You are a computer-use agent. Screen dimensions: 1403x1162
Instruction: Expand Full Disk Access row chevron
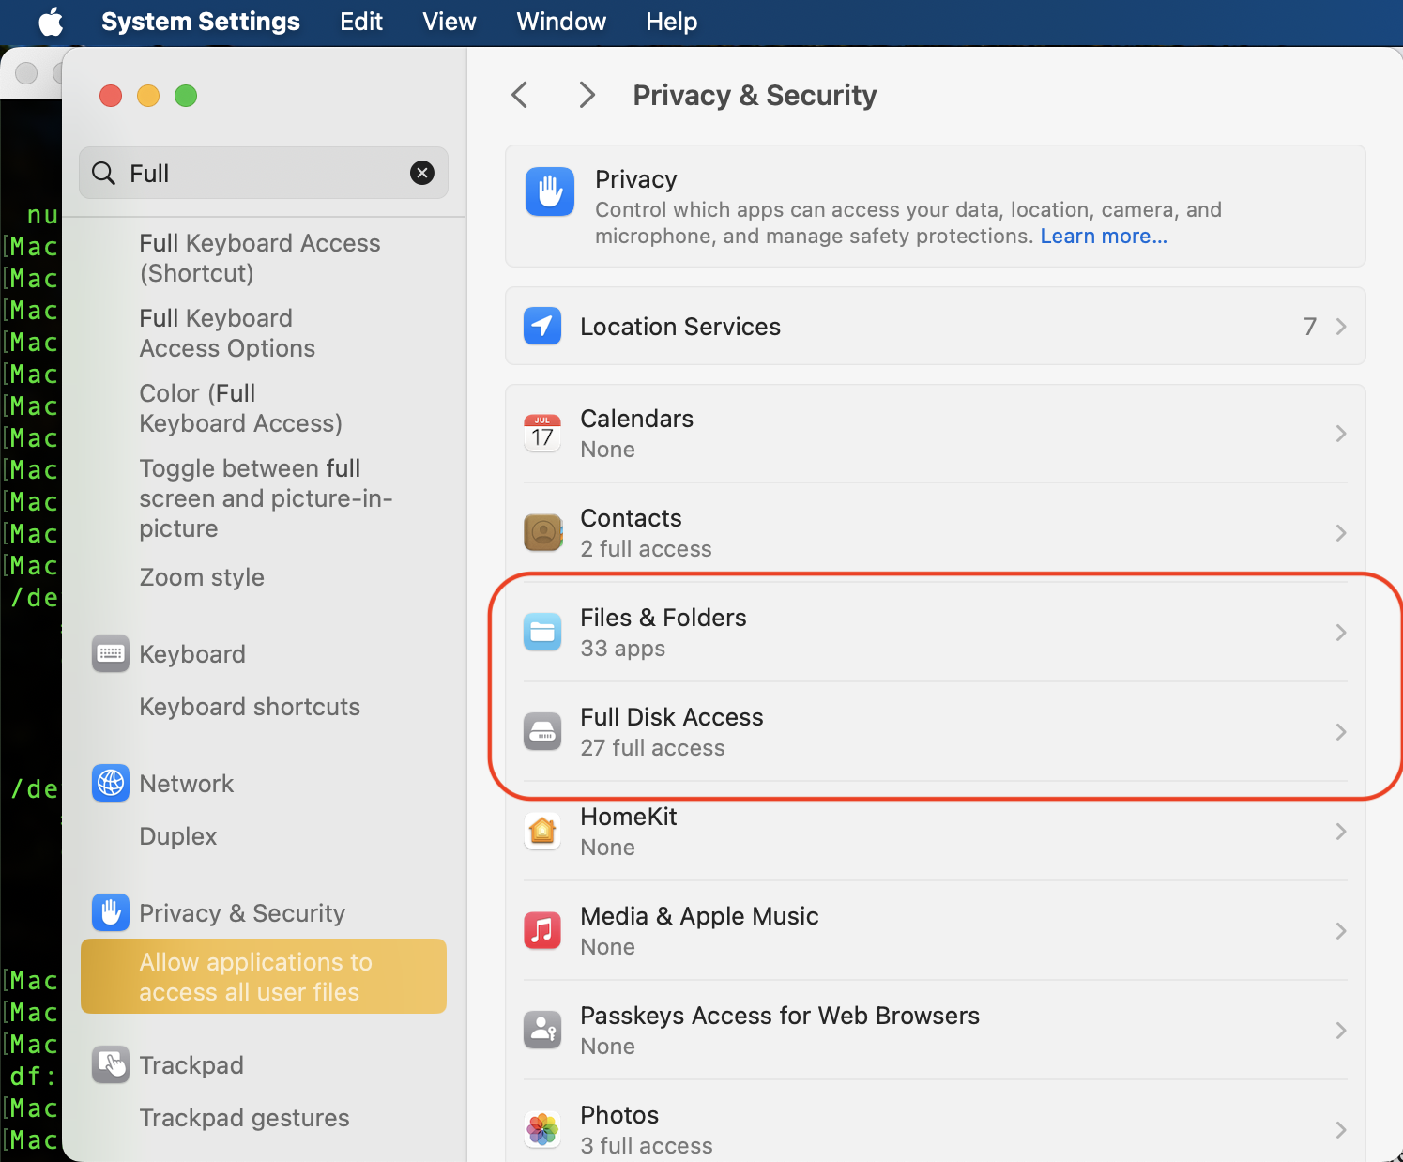point(1341,732)
